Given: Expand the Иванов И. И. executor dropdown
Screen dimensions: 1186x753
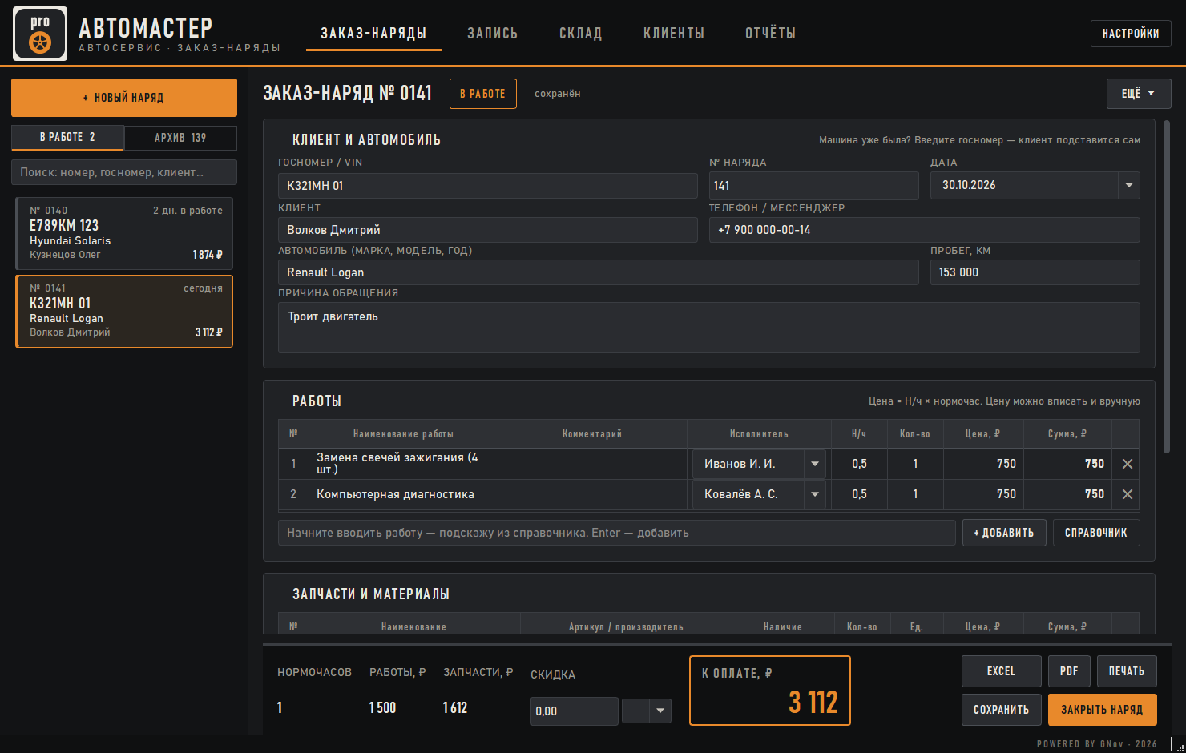Looking at the screenshot, I should point(815,464).
